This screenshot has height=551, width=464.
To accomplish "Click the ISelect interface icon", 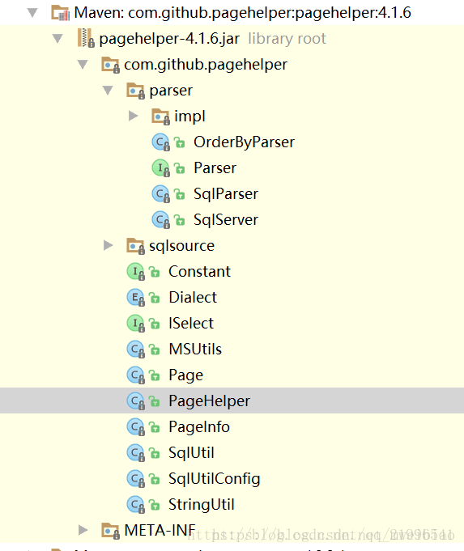I will (136, 324).
